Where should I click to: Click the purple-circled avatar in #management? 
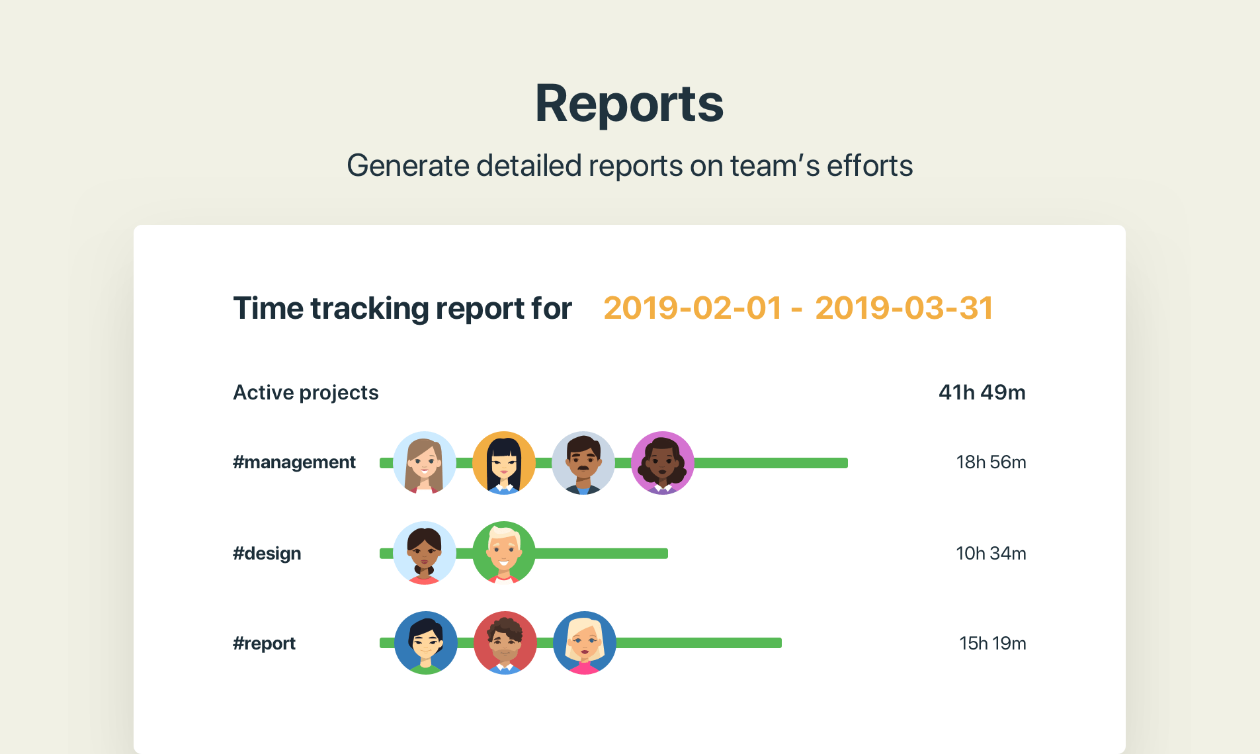tap(663, 462)
